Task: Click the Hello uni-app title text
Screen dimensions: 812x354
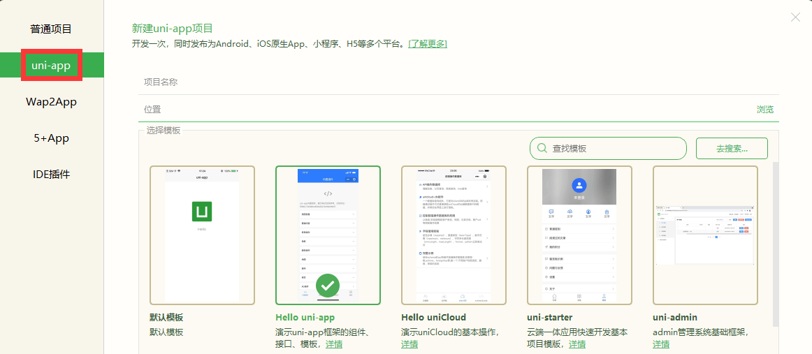Action: pyautogui.click(x=305, y=317)
